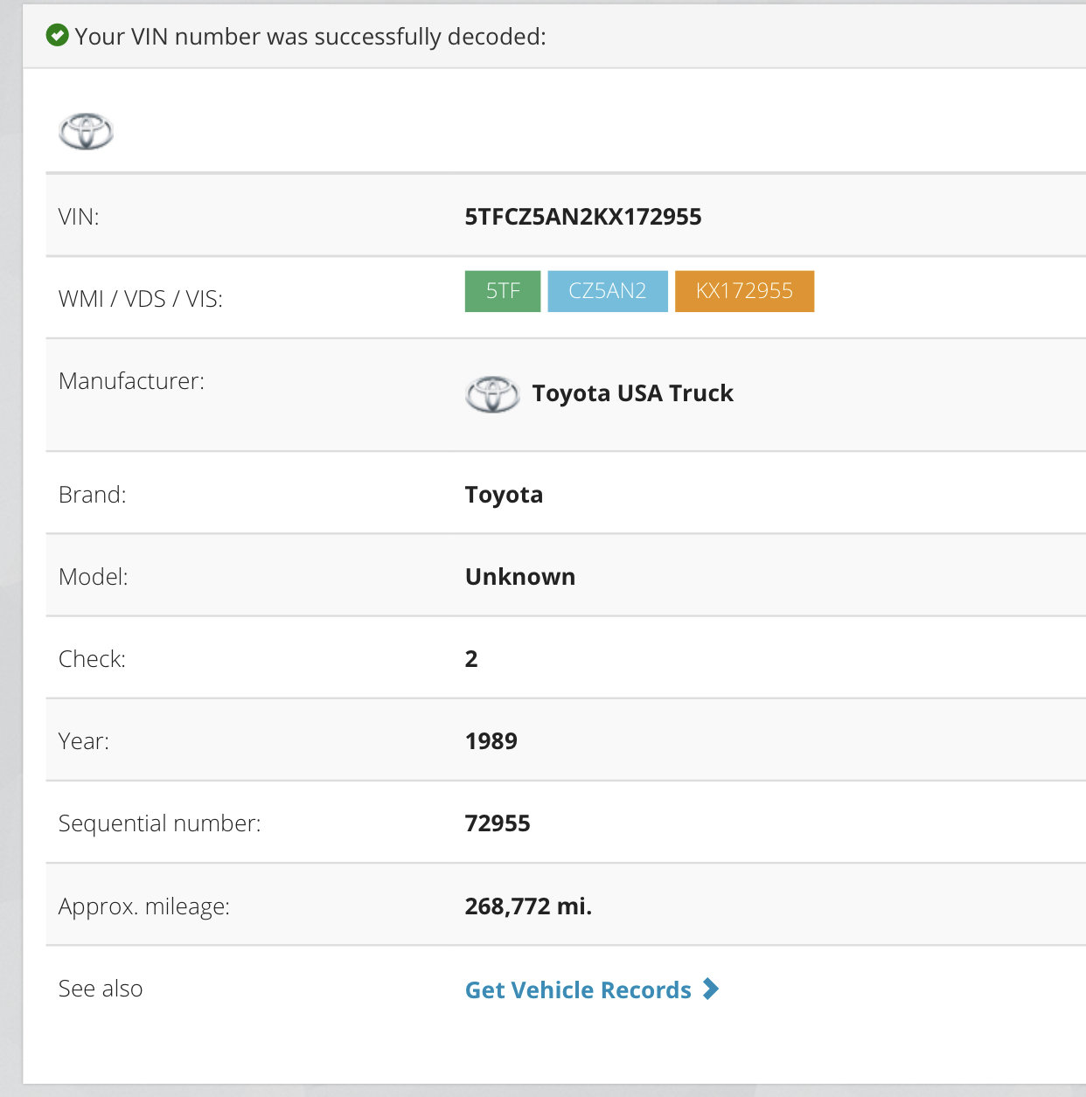Click the brand value Toyota
This screenshot has height=1097, width=1086.
(504, 495)
